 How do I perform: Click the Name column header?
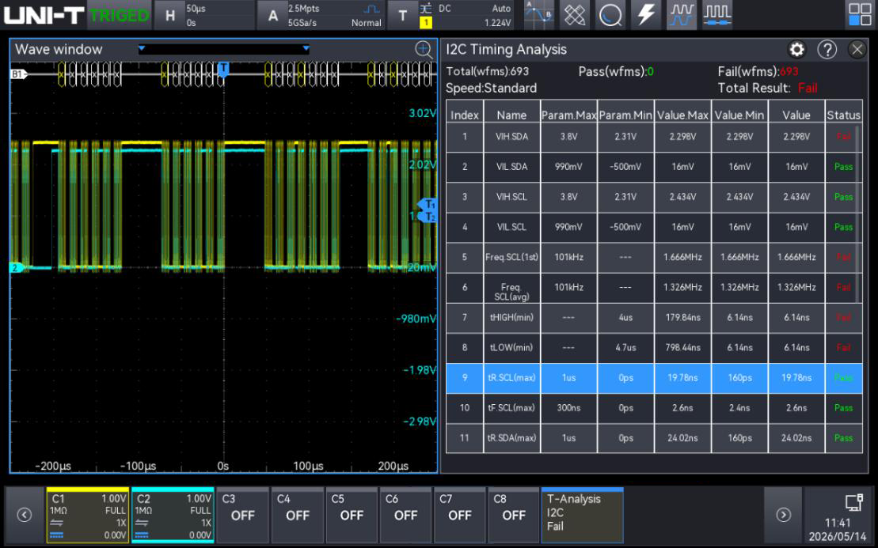point(511,111)
